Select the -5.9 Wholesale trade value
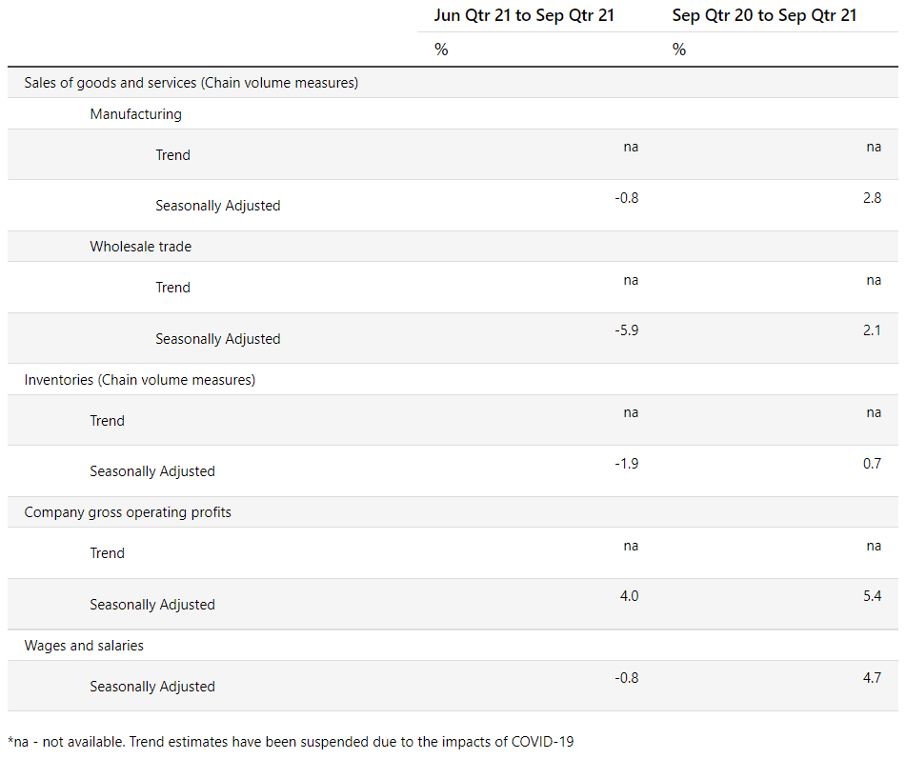This screenshot has height=759, width=906. 627,330
